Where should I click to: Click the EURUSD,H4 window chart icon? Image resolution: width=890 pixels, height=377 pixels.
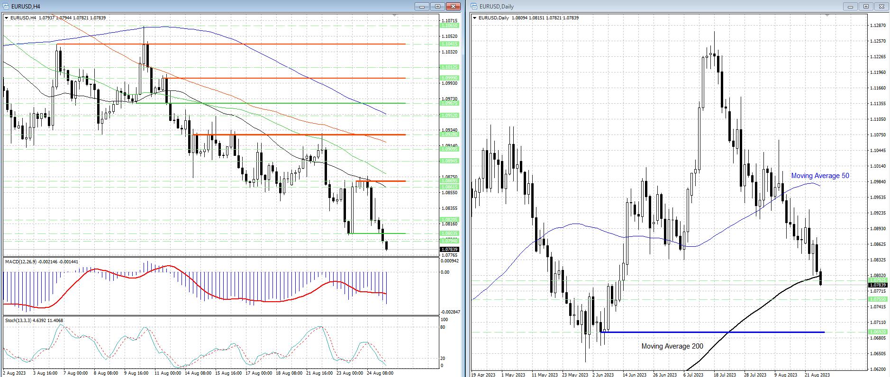pyautogui.click(x=6, y=6)
